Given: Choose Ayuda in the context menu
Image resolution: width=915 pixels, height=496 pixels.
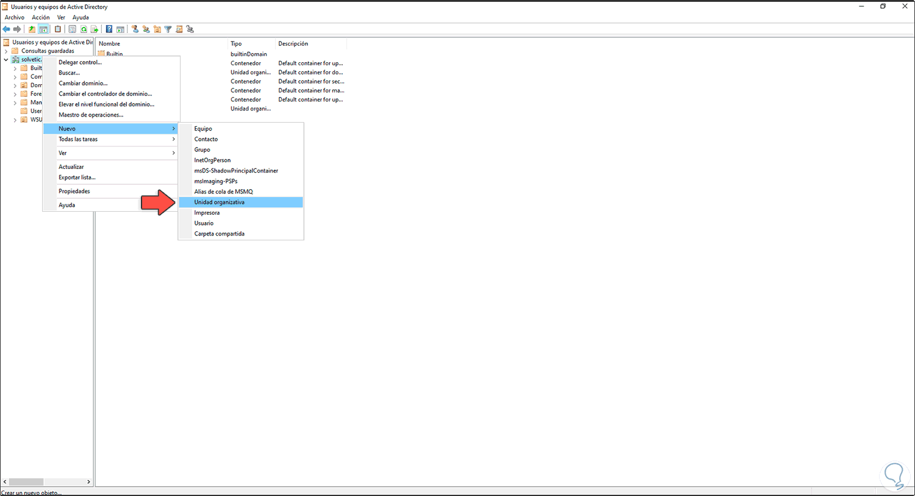Looking at the screenshot, I should [x=110, y=205].
